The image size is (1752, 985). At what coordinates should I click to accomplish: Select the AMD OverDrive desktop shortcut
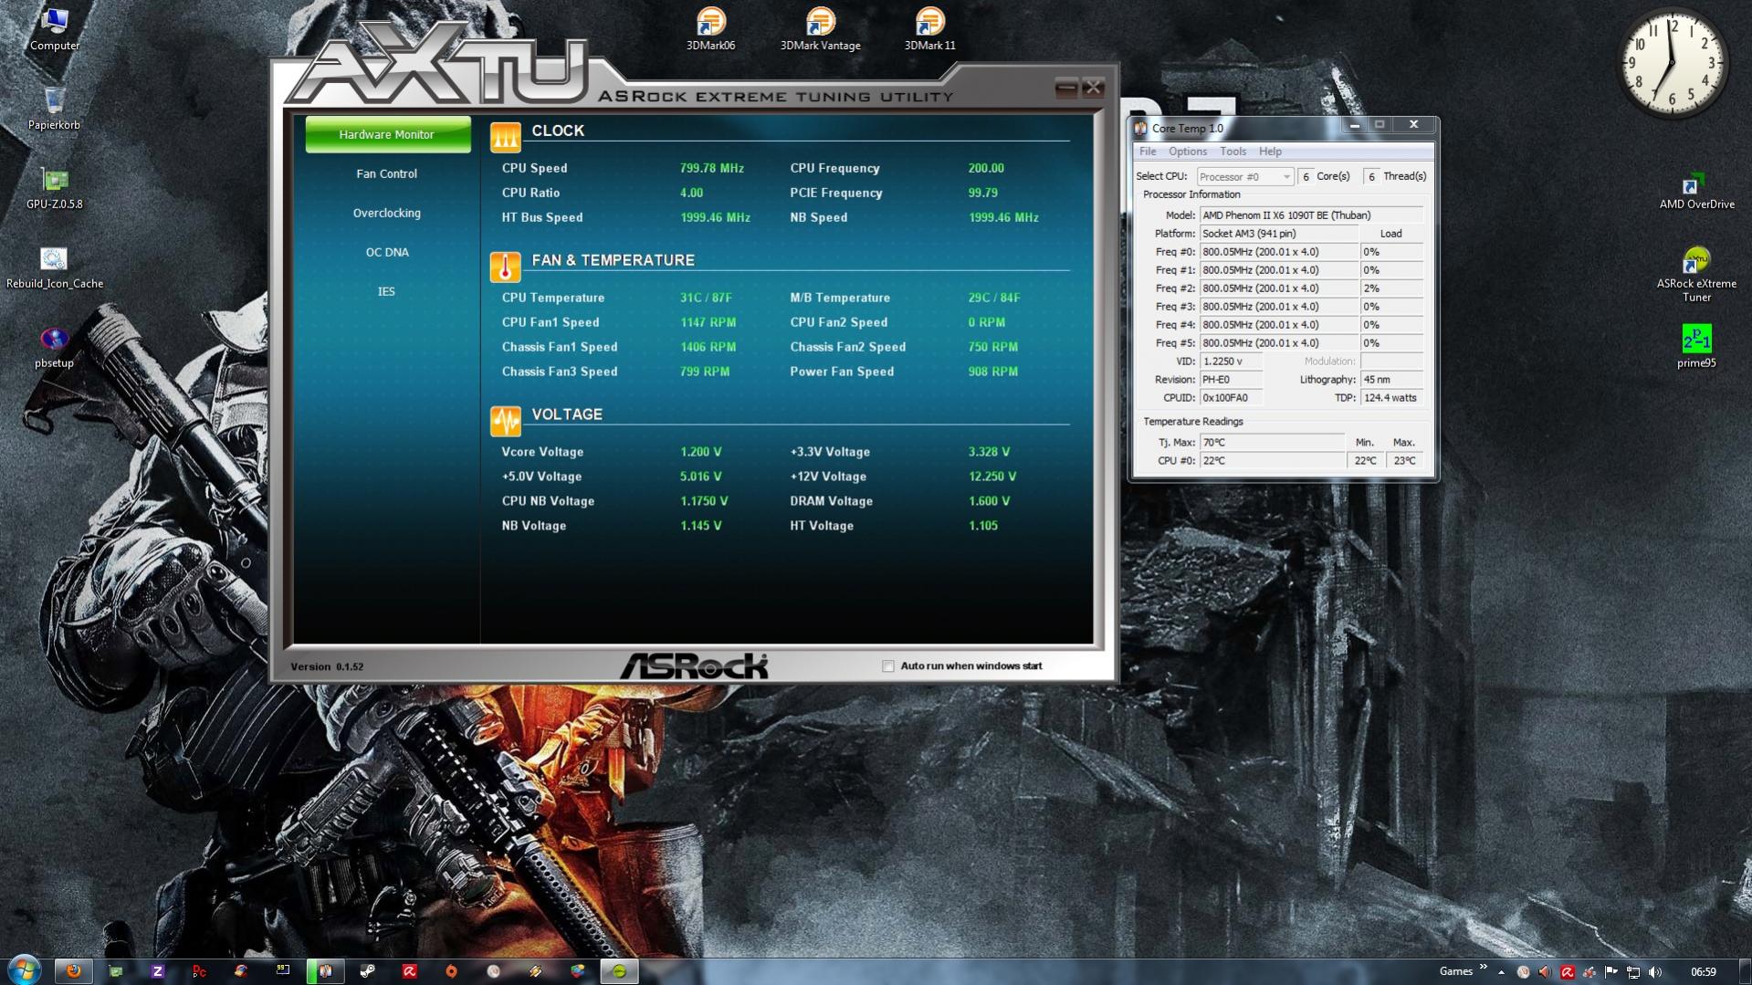pyautogui.click(x=1696, y=190)
